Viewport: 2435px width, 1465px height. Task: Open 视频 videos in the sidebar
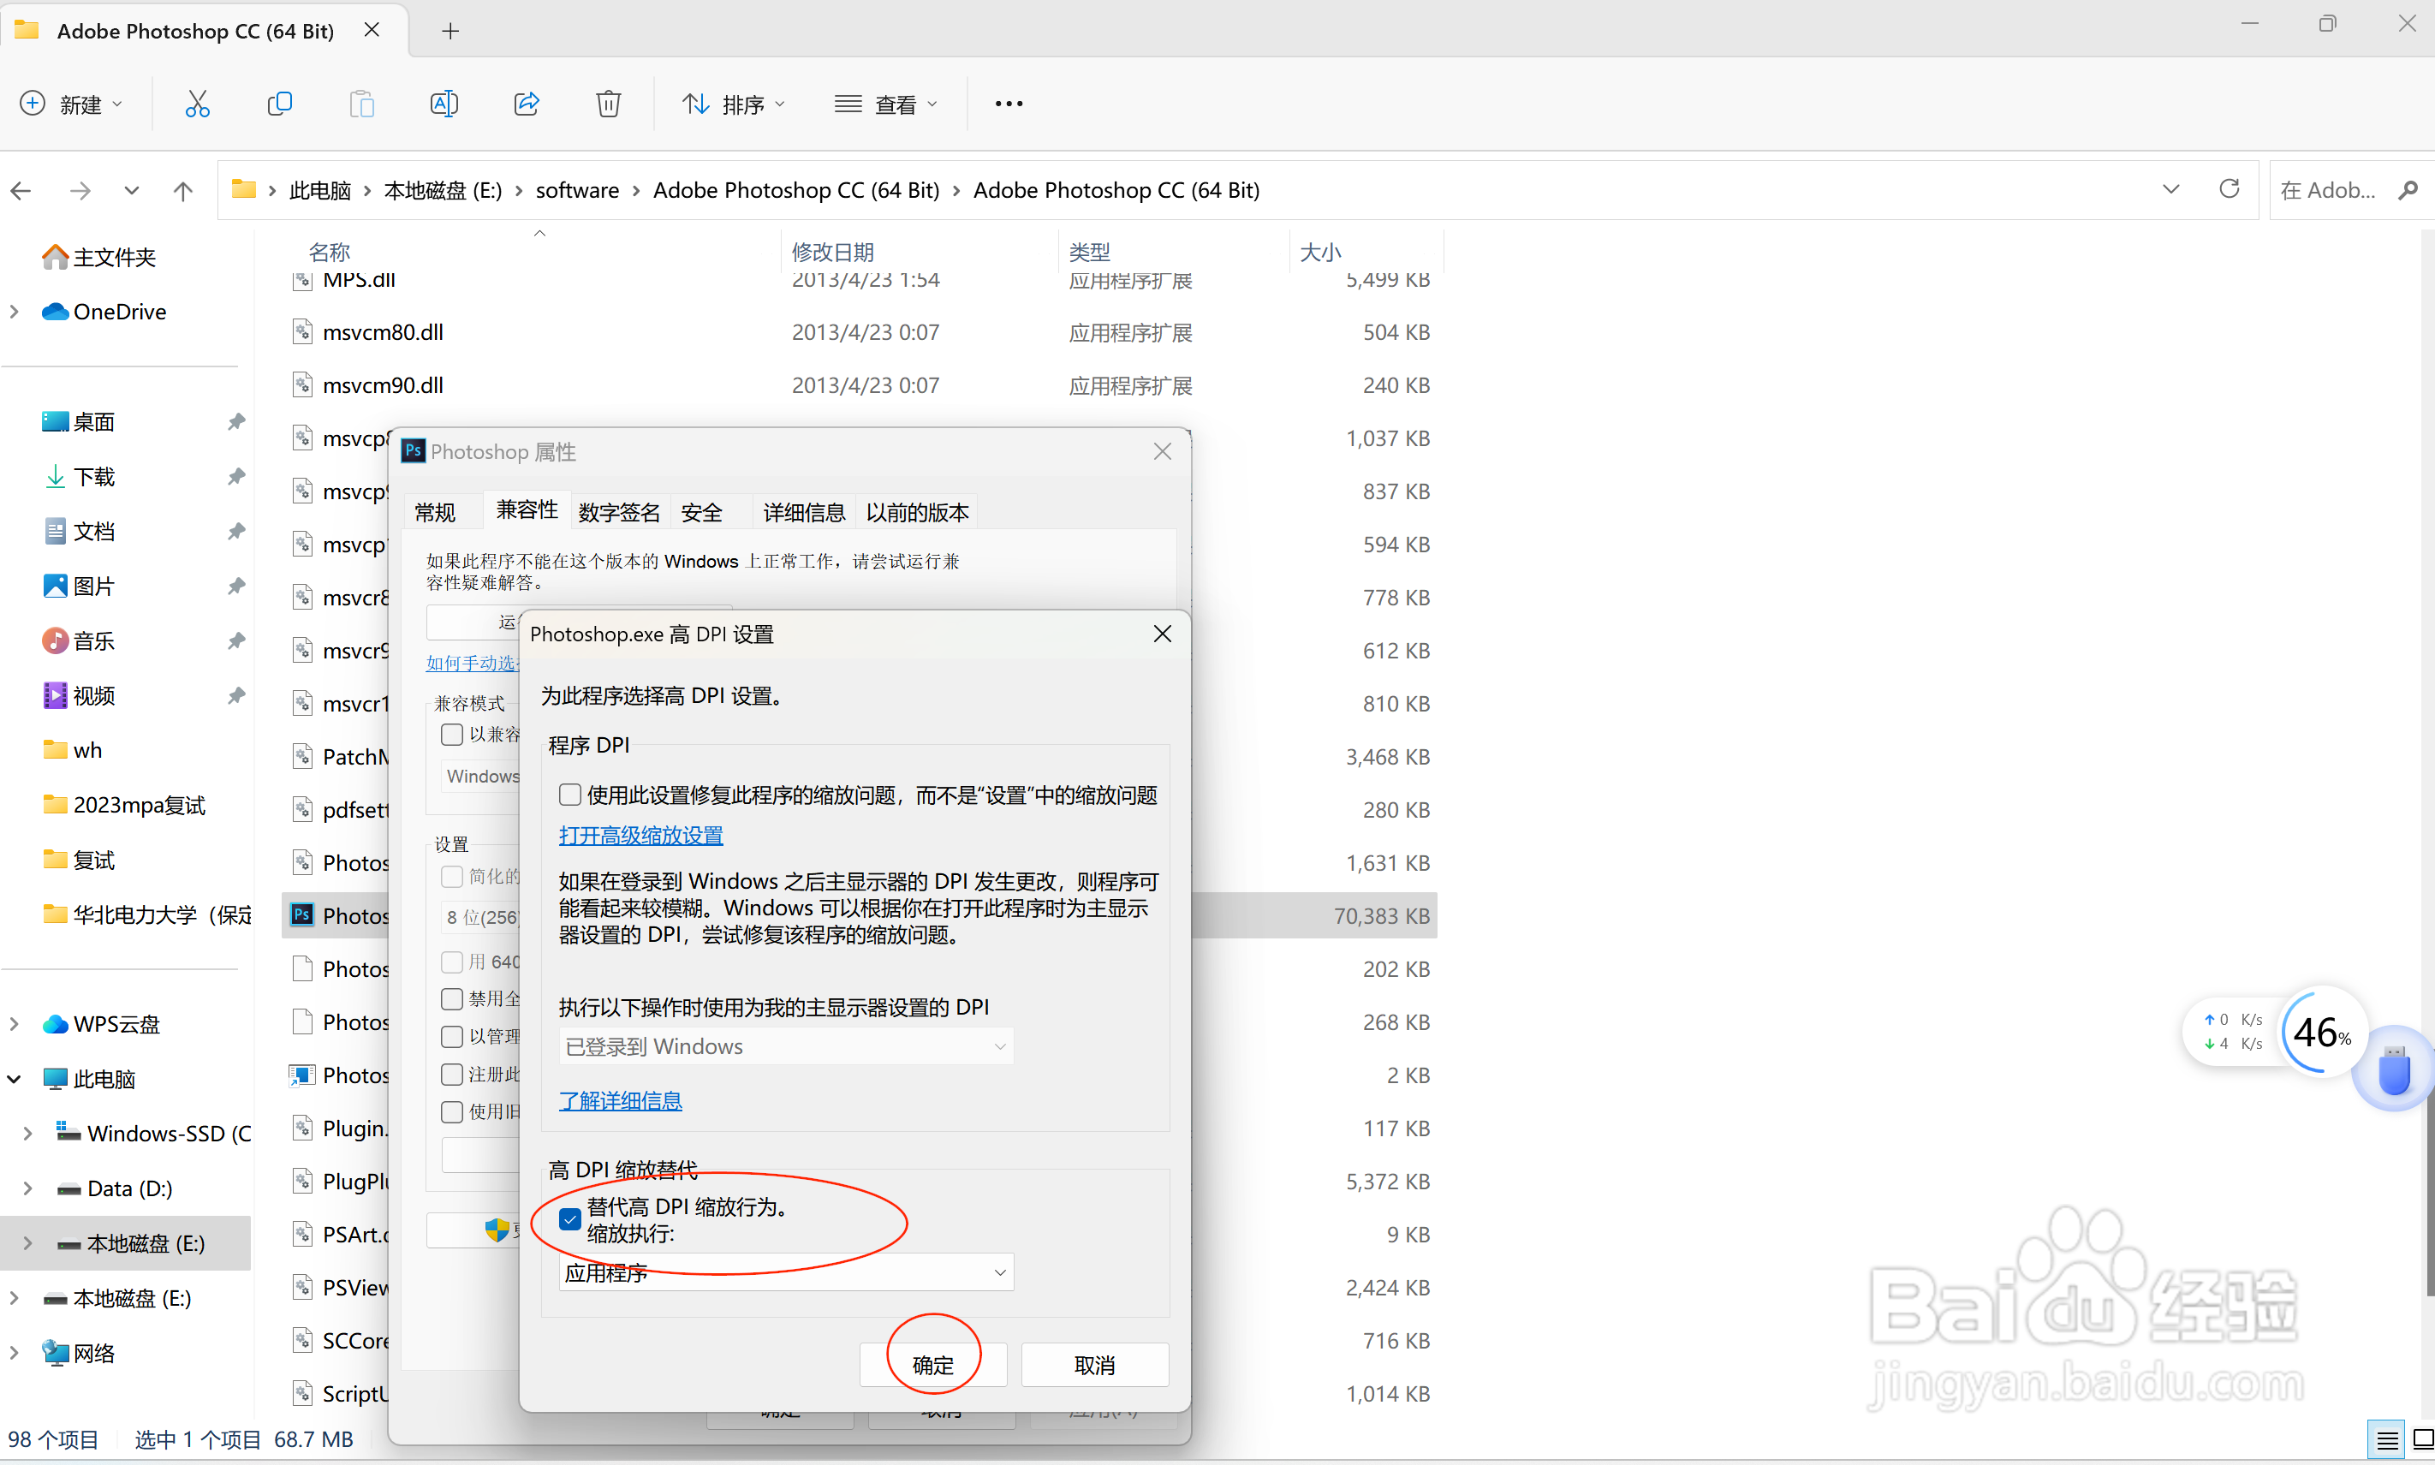pyautogui.click(x=79, y=696)
